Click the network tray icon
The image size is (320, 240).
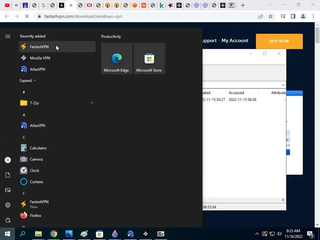click(272, 234)
